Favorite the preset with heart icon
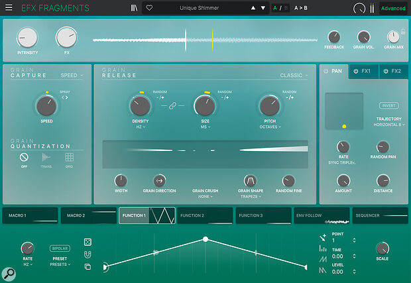 point(149,8)
